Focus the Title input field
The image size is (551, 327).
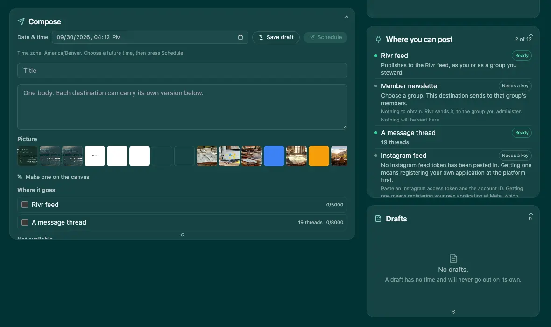[x=183, y=71]
